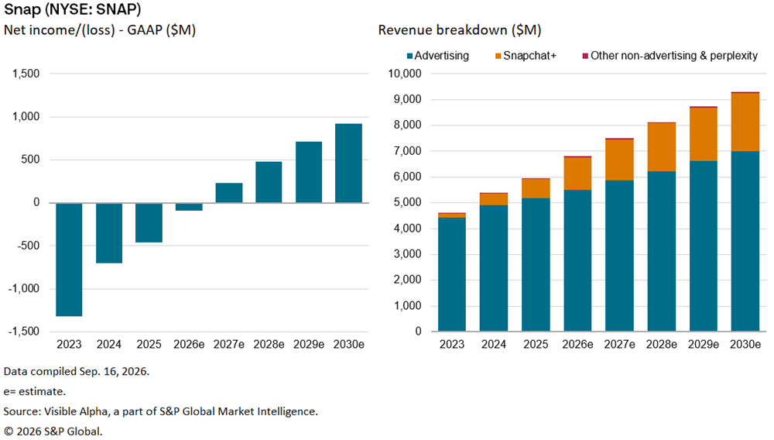Click the '-1,500' net income axis label
The image size is (774, 440).
coord(24,332)
